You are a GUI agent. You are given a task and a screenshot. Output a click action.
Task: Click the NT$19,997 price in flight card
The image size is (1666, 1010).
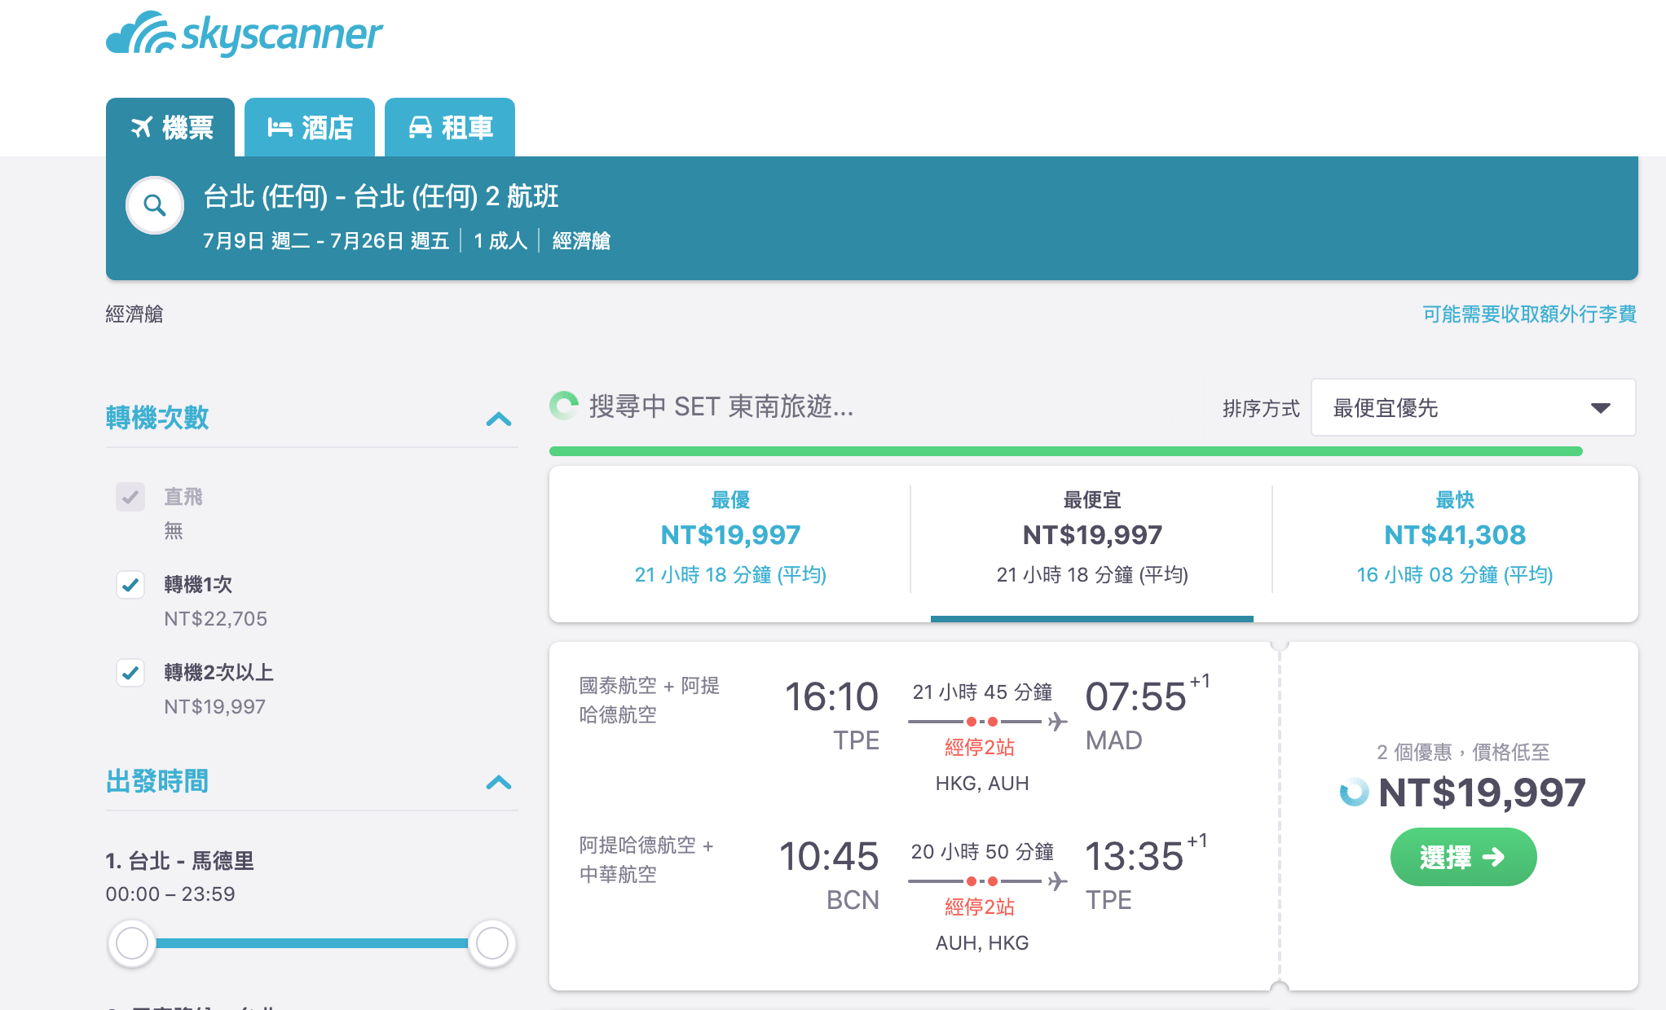(1482, 793)
